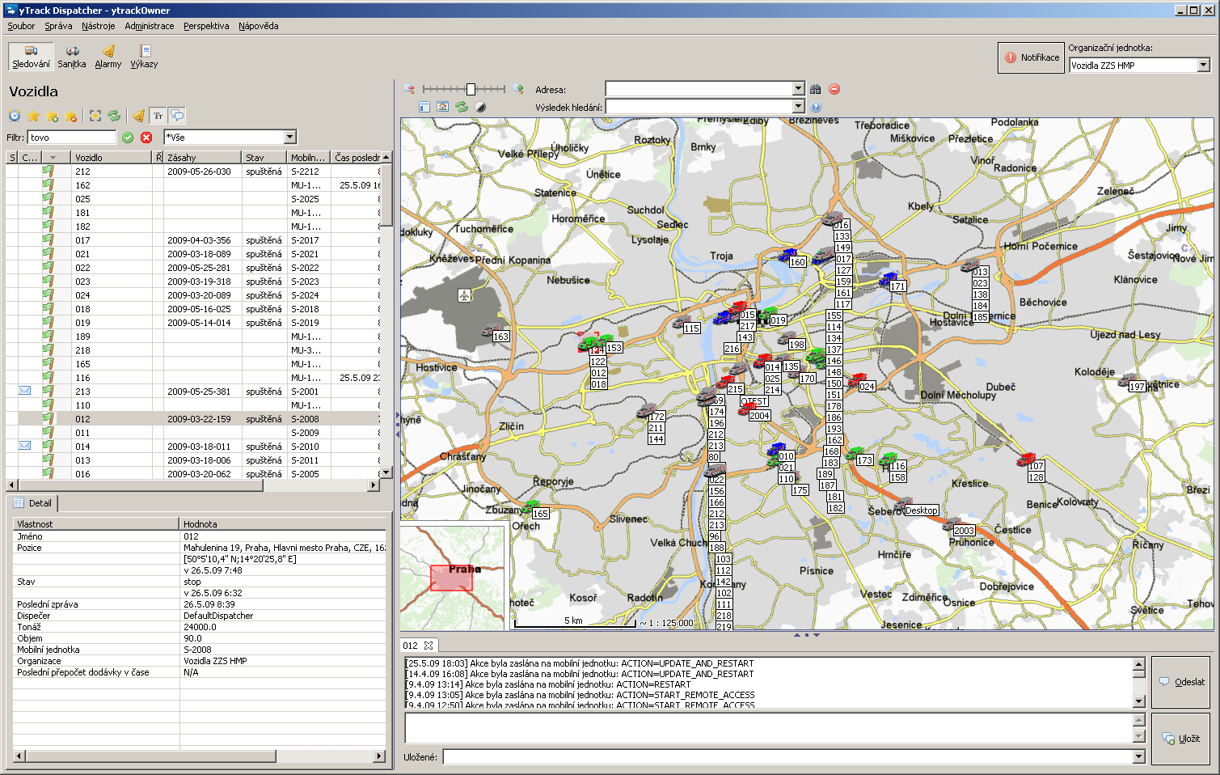Image resolution: width=1220 pixels, height=775 pixels.
Task: Click the Notifikace button
Action: pos(1031,57)
